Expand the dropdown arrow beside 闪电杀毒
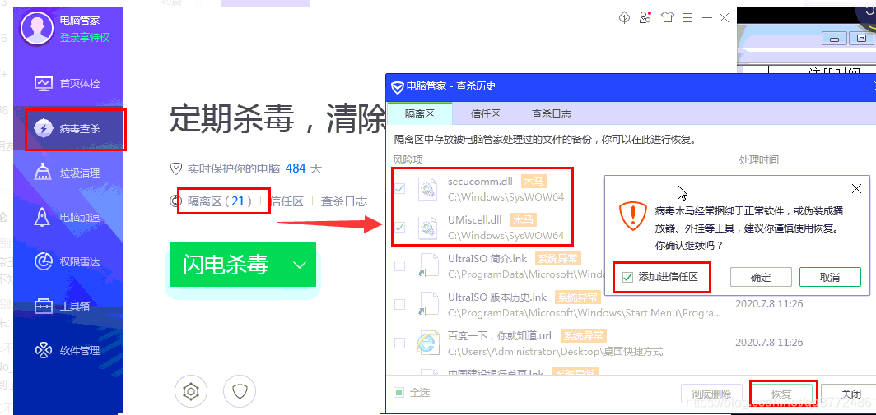 [x=300, y=265]
